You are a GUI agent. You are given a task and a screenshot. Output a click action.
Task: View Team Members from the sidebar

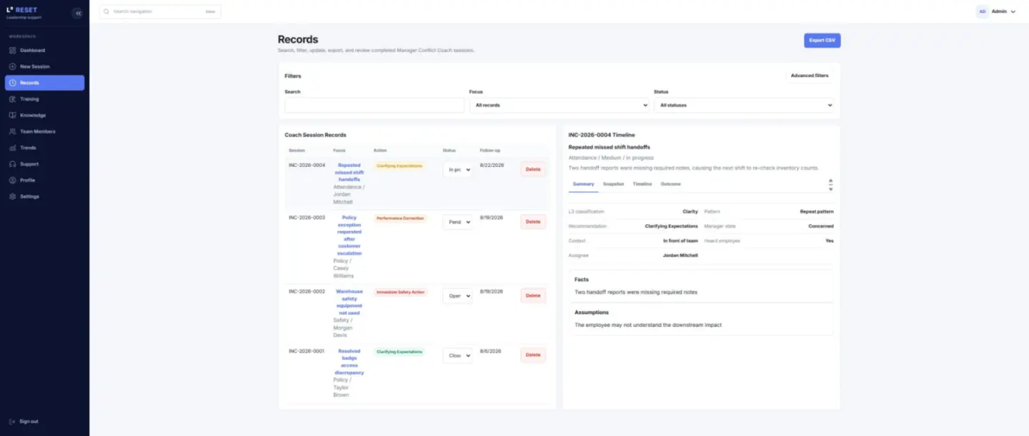coord(44,131)
